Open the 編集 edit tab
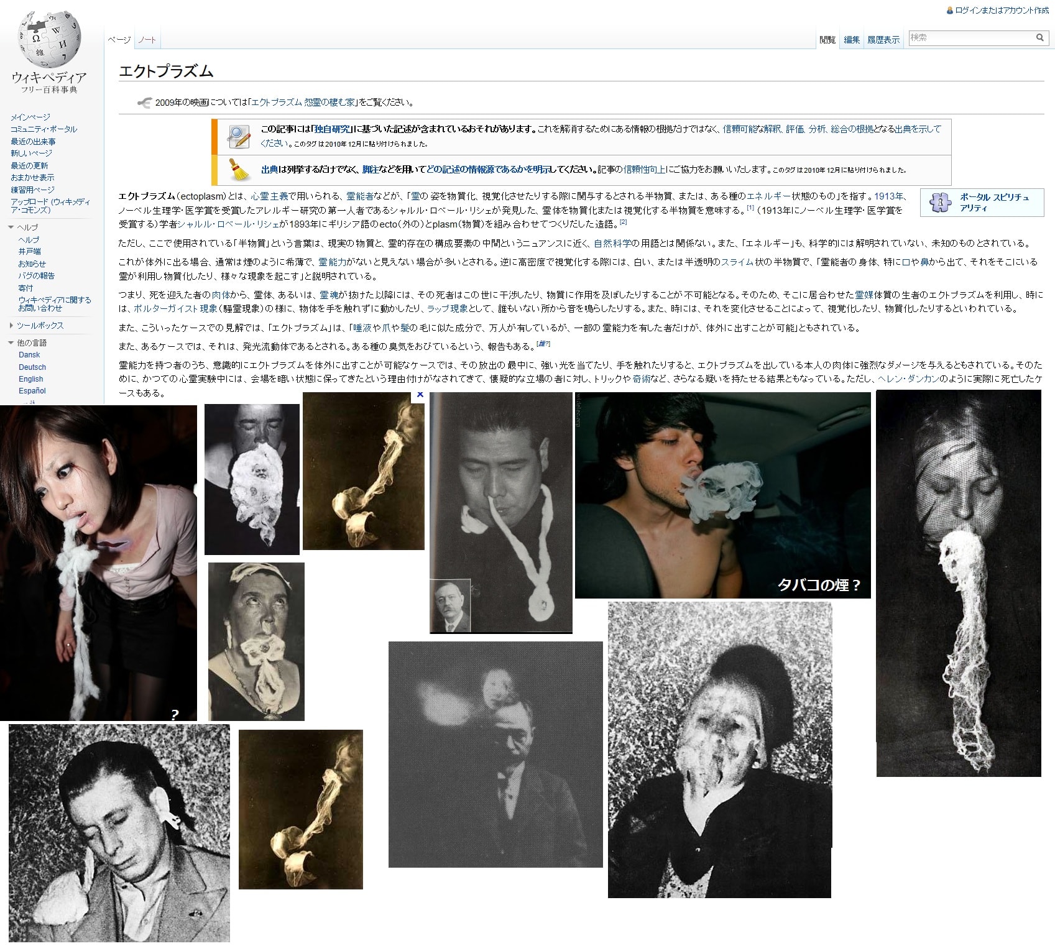Image resolution: width=1055 pixels, height=946 pixels. pos(851,40)
